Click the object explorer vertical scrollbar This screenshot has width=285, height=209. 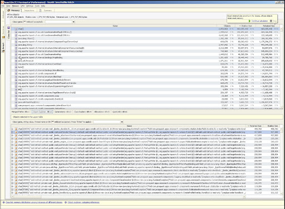[x=281, y=161]
